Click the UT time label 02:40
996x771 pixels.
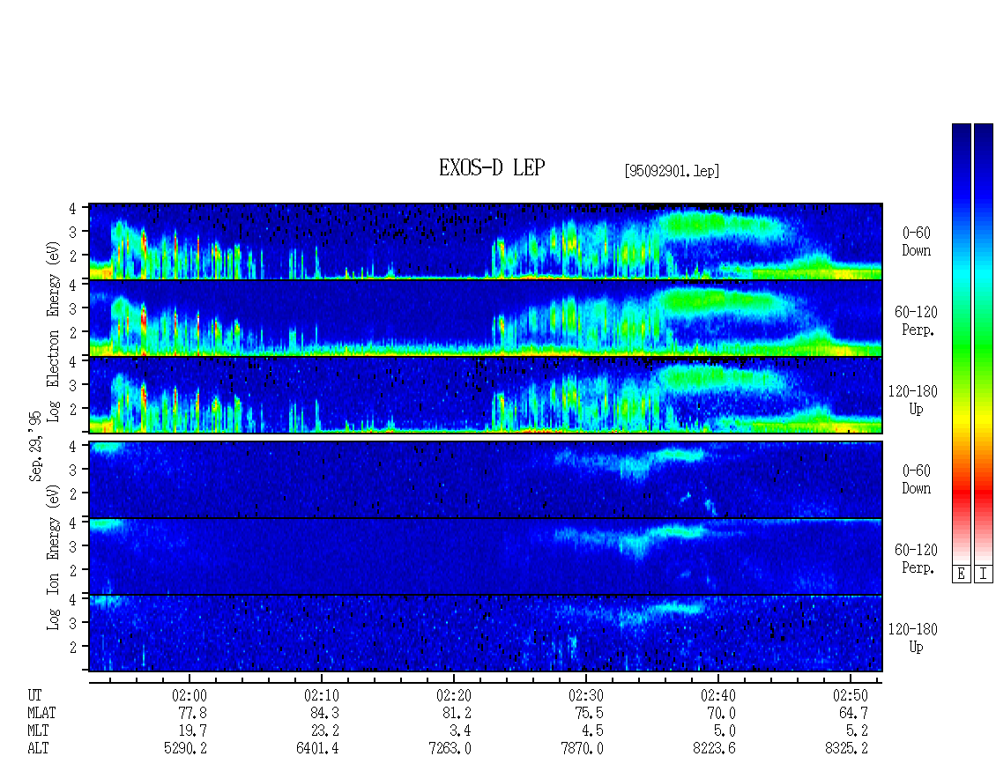tap(717, 695)
